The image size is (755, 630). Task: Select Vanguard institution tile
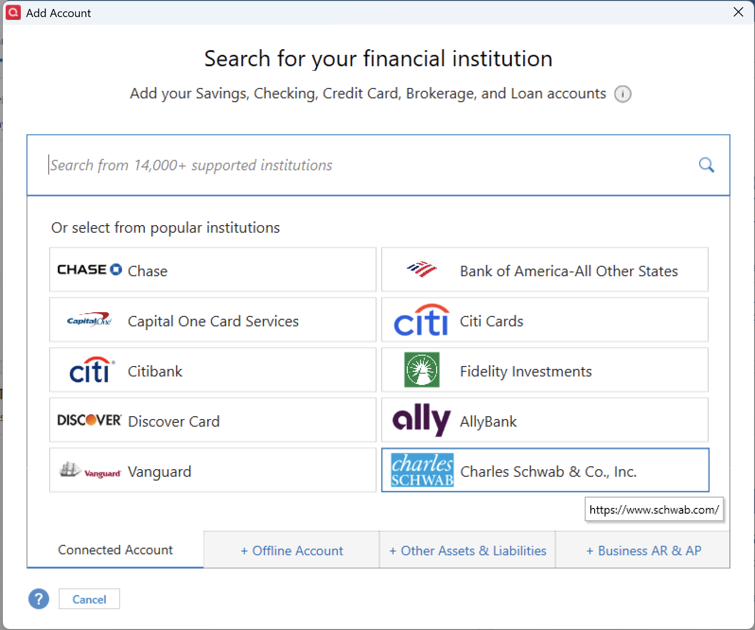[213, 471]
